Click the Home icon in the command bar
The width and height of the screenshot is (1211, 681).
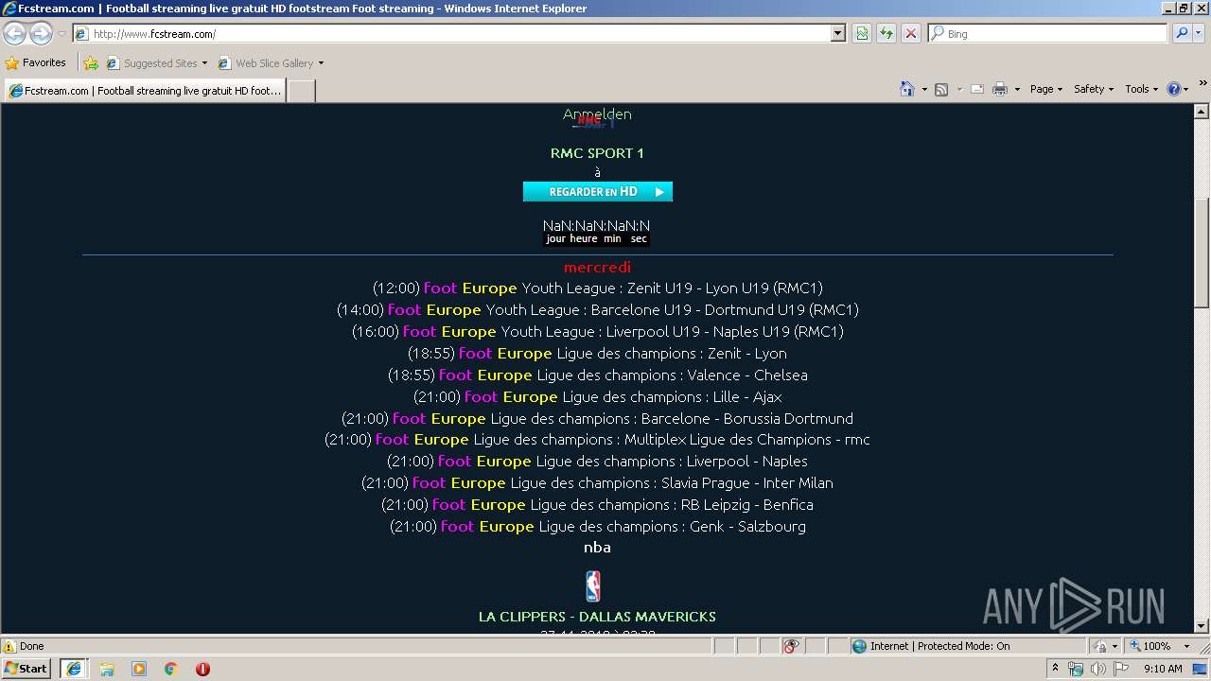coord(906,89)
